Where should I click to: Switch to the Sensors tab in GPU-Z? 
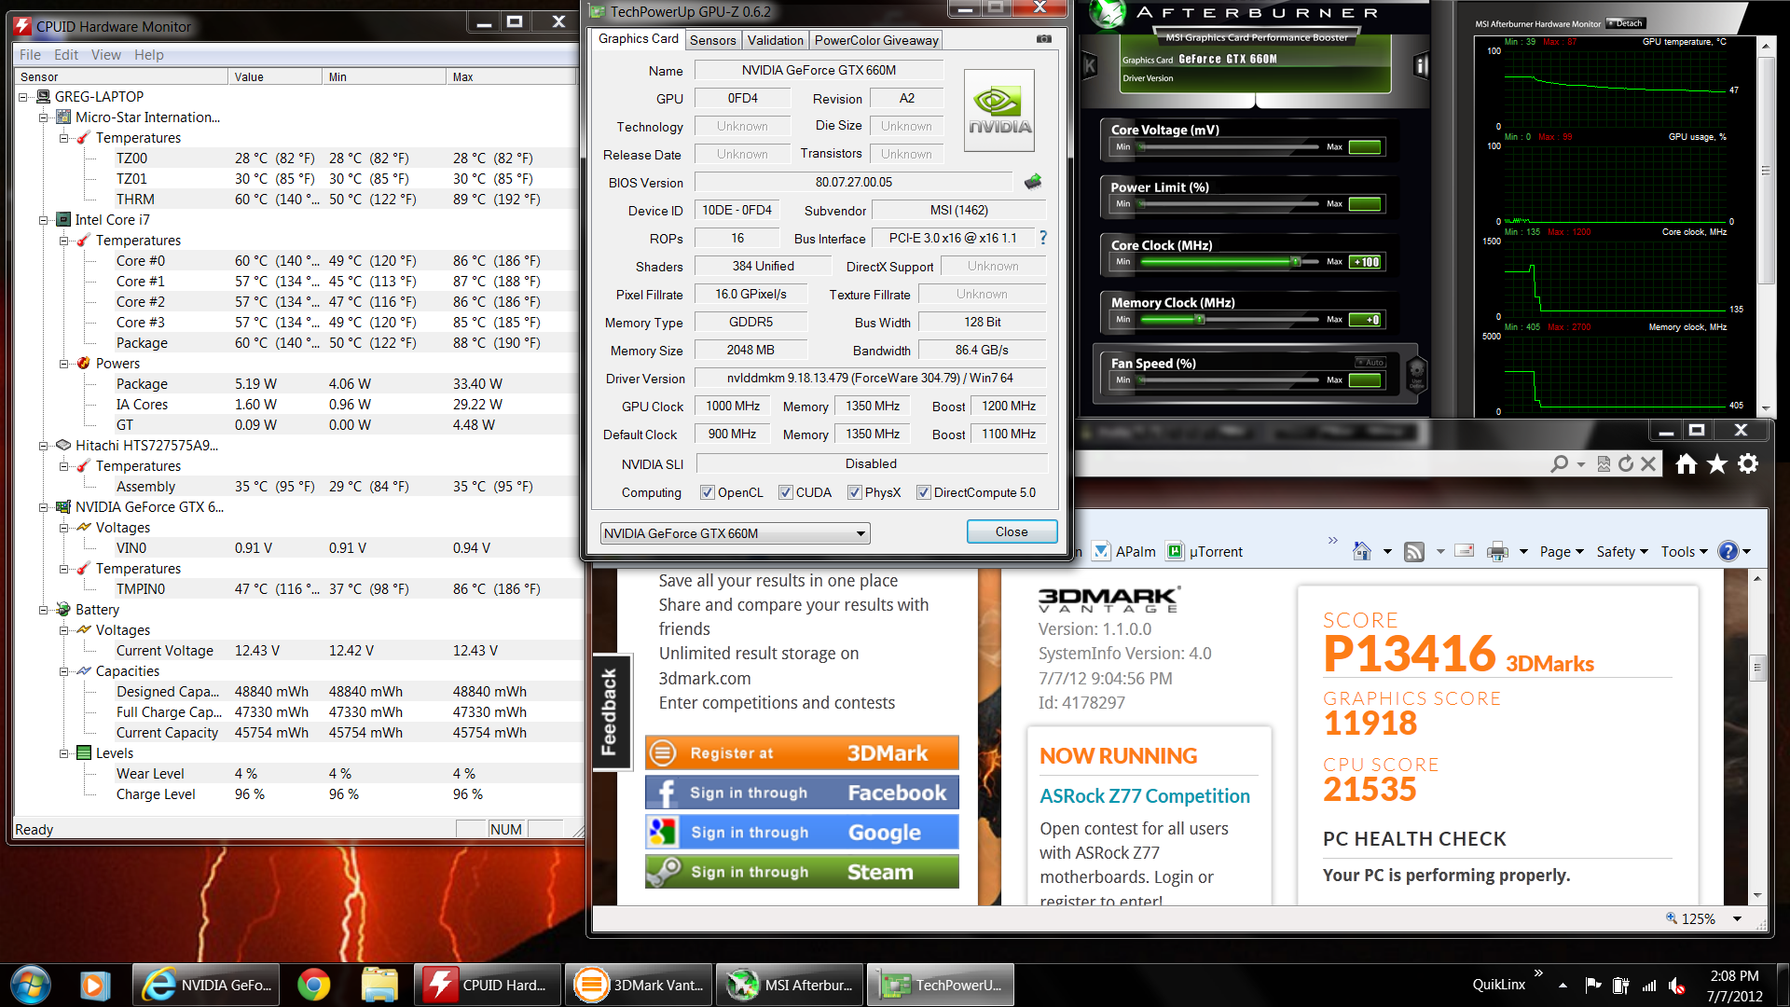[713, 40]
